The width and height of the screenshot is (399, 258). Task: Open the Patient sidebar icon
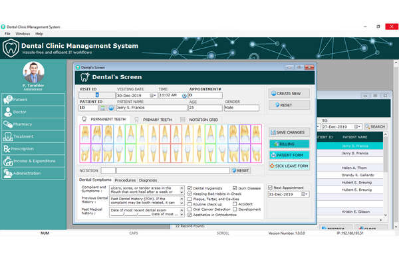click(x=8, y=100)
